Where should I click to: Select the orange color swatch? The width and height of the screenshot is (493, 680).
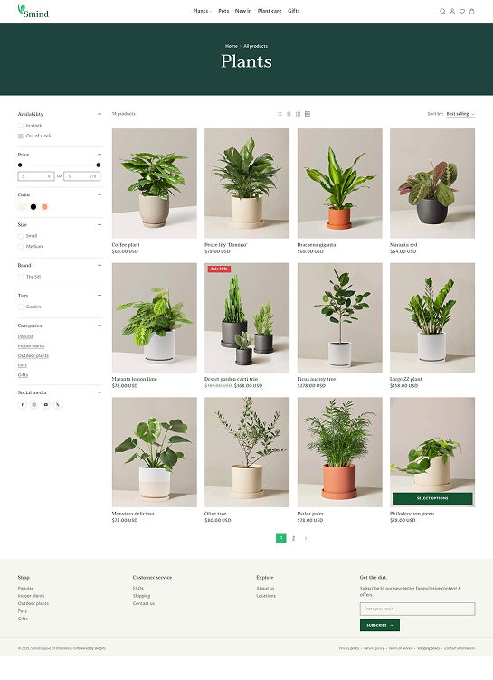pyautogui.click(x=44, y=207)
